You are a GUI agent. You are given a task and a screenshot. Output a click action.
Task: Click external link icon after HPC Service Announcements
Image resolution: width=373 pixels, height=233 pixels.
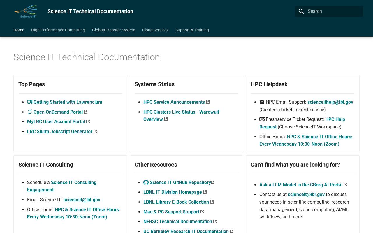click(208, 102)
